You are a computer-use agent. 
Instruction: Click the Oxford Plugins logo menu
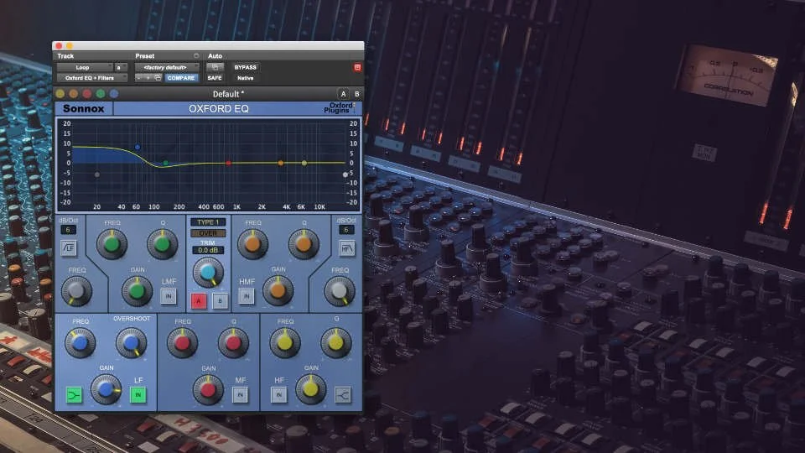pyautogui.click(x=340, y=108)
